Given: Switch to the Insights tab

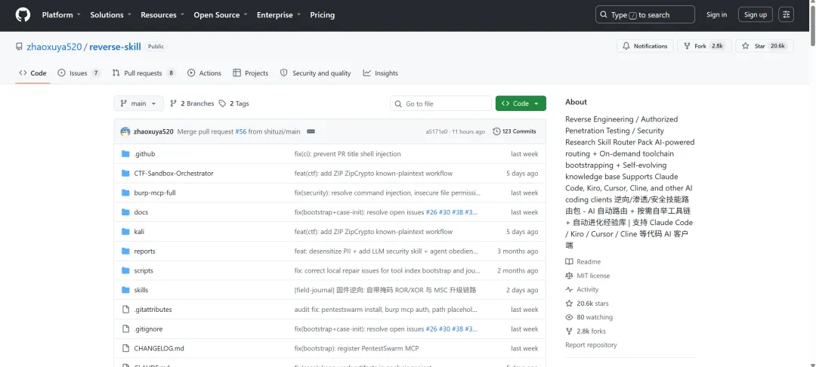Looking at the screenshot, I should [x=380, y=73].
